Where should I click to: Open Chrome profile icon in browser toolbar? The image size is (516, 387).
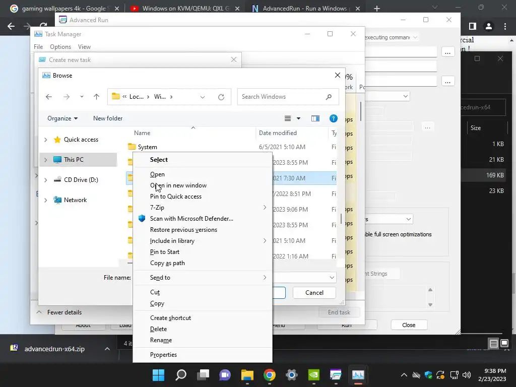point(489,26)
